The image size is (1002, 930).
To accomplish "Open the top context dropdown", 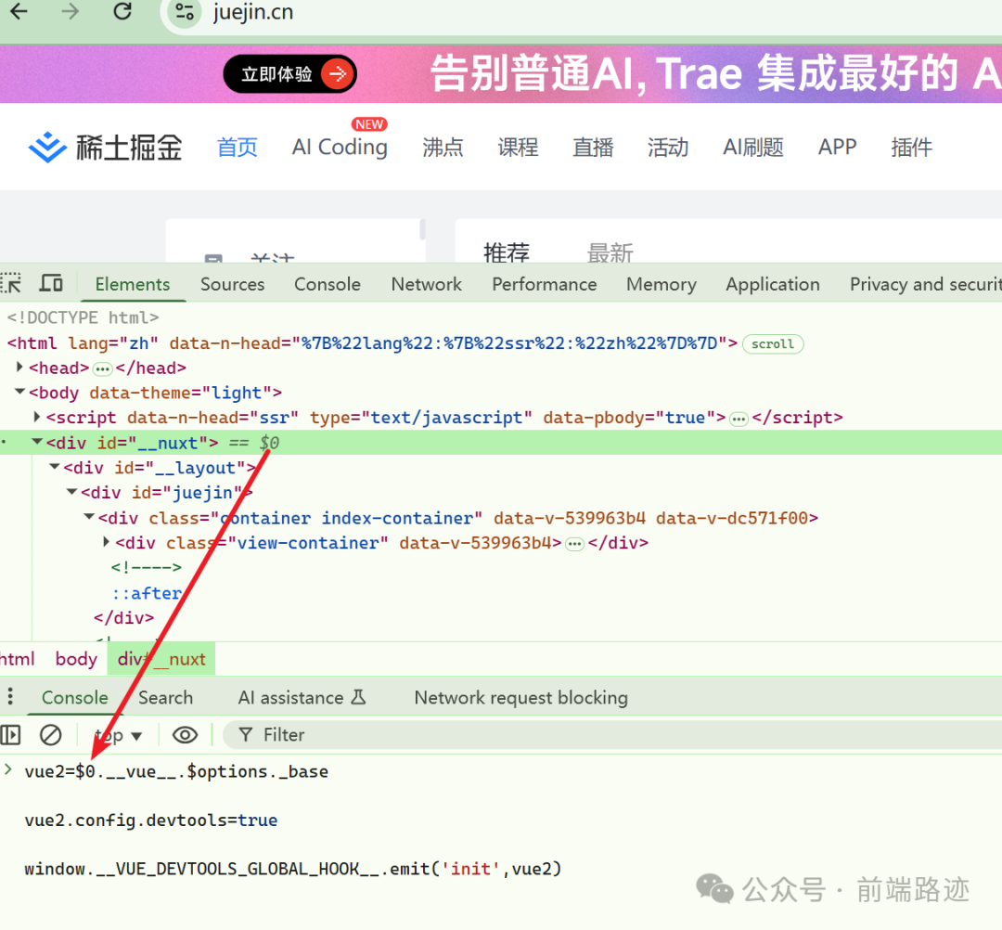I will (x=118, y=736).
